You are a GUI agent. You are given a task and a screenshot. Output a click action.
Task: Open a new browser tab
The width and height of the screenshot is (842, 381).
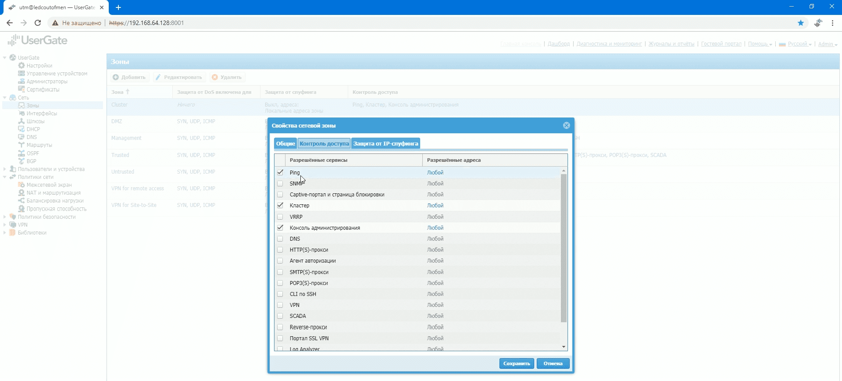pos(118,7)
